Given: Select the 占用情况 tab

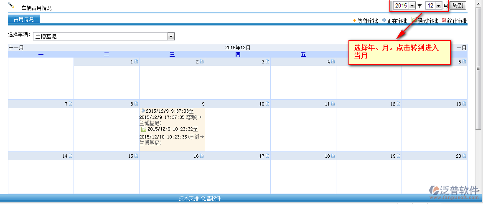Looking at the screenshot, I should click(x=24, y=19).
